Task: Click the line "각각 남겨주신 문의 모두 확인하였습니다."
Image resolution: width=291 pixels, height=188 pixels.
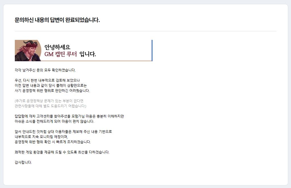Action: tap(45, 70)
